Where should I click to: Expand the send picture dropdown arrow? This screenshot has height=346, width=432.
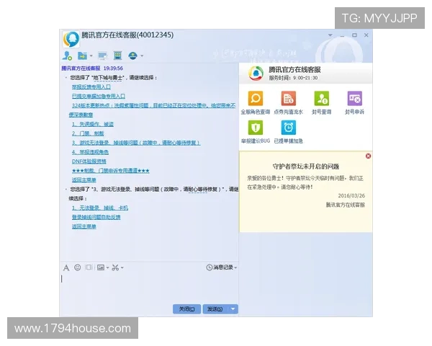pyautogui.click(x=108, y=267)
